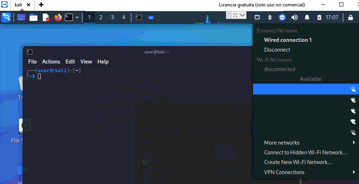The height and width of the screenshot is (184, 359).
Task: Click the terminal window title bar icon
Action: click(29, 52)
